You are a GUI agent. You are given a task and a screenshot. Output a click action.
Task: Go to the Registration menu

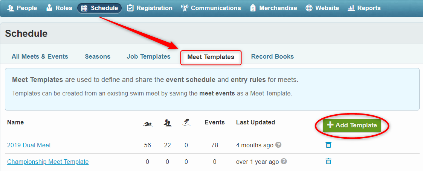[x=150, y=8]
